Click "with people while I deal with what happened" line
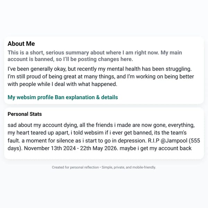 [62, 84]
